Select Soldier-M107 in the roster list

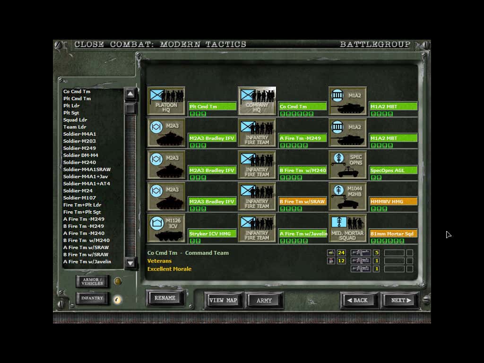click(x=79, y=198)
